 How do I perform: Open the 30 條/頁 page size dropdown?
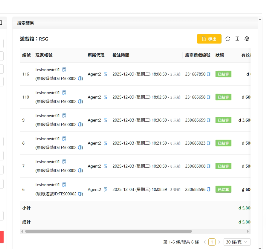click(237, 242)
